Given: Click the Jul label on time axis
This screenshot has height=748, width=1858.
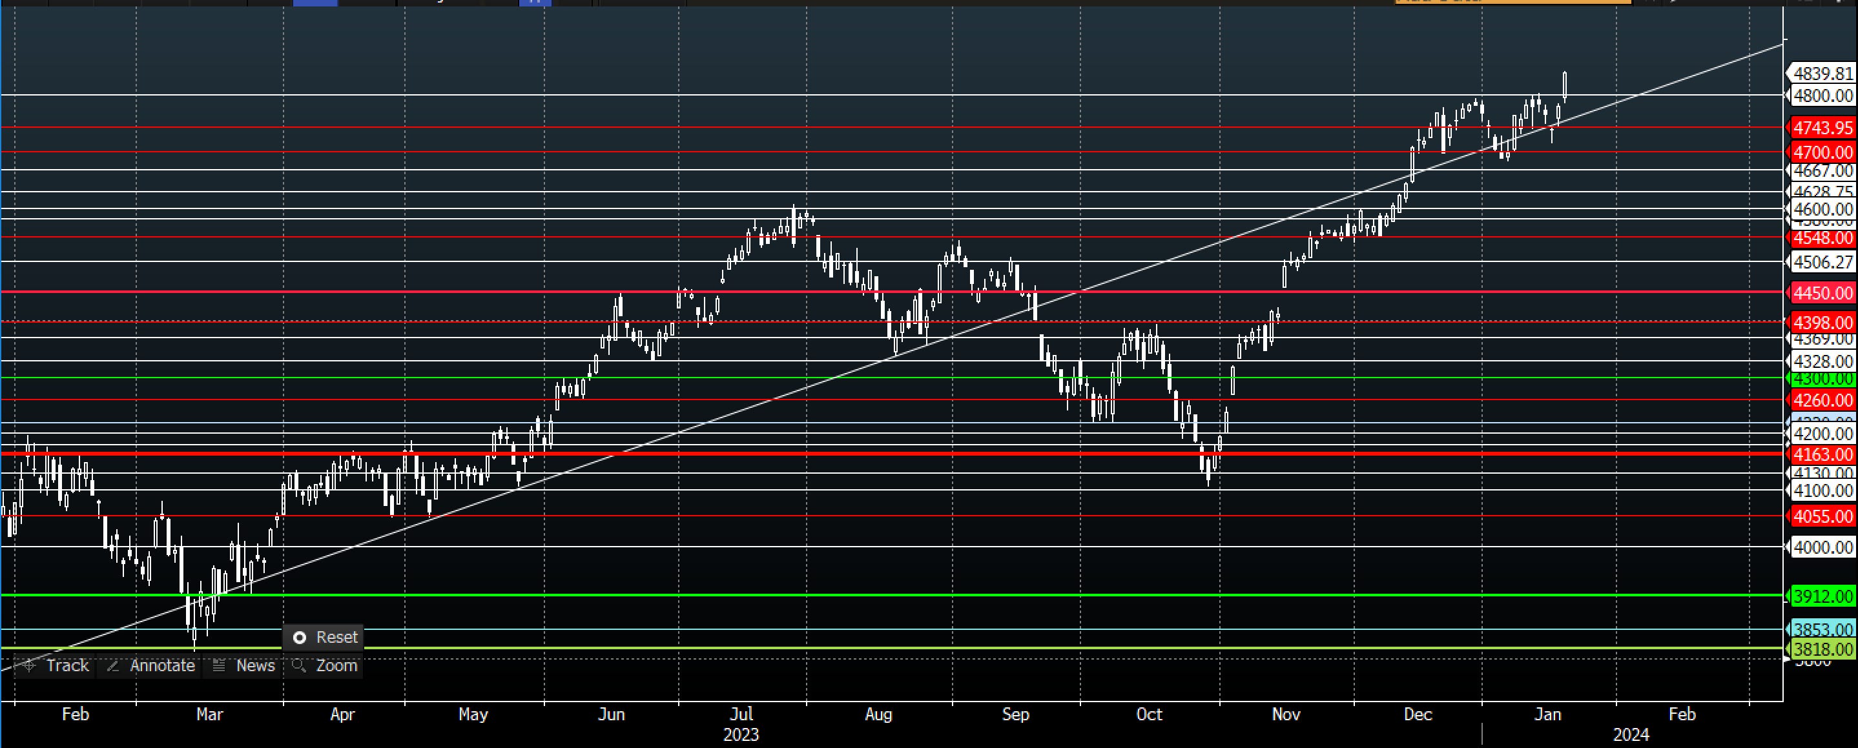Looking at the screenshot, I should 741,714.
